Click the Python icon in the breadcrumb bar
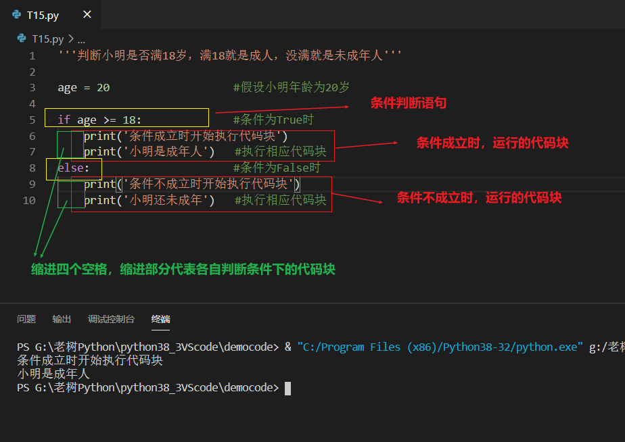This screenshot has height=442, width=625. pos(21,39)
